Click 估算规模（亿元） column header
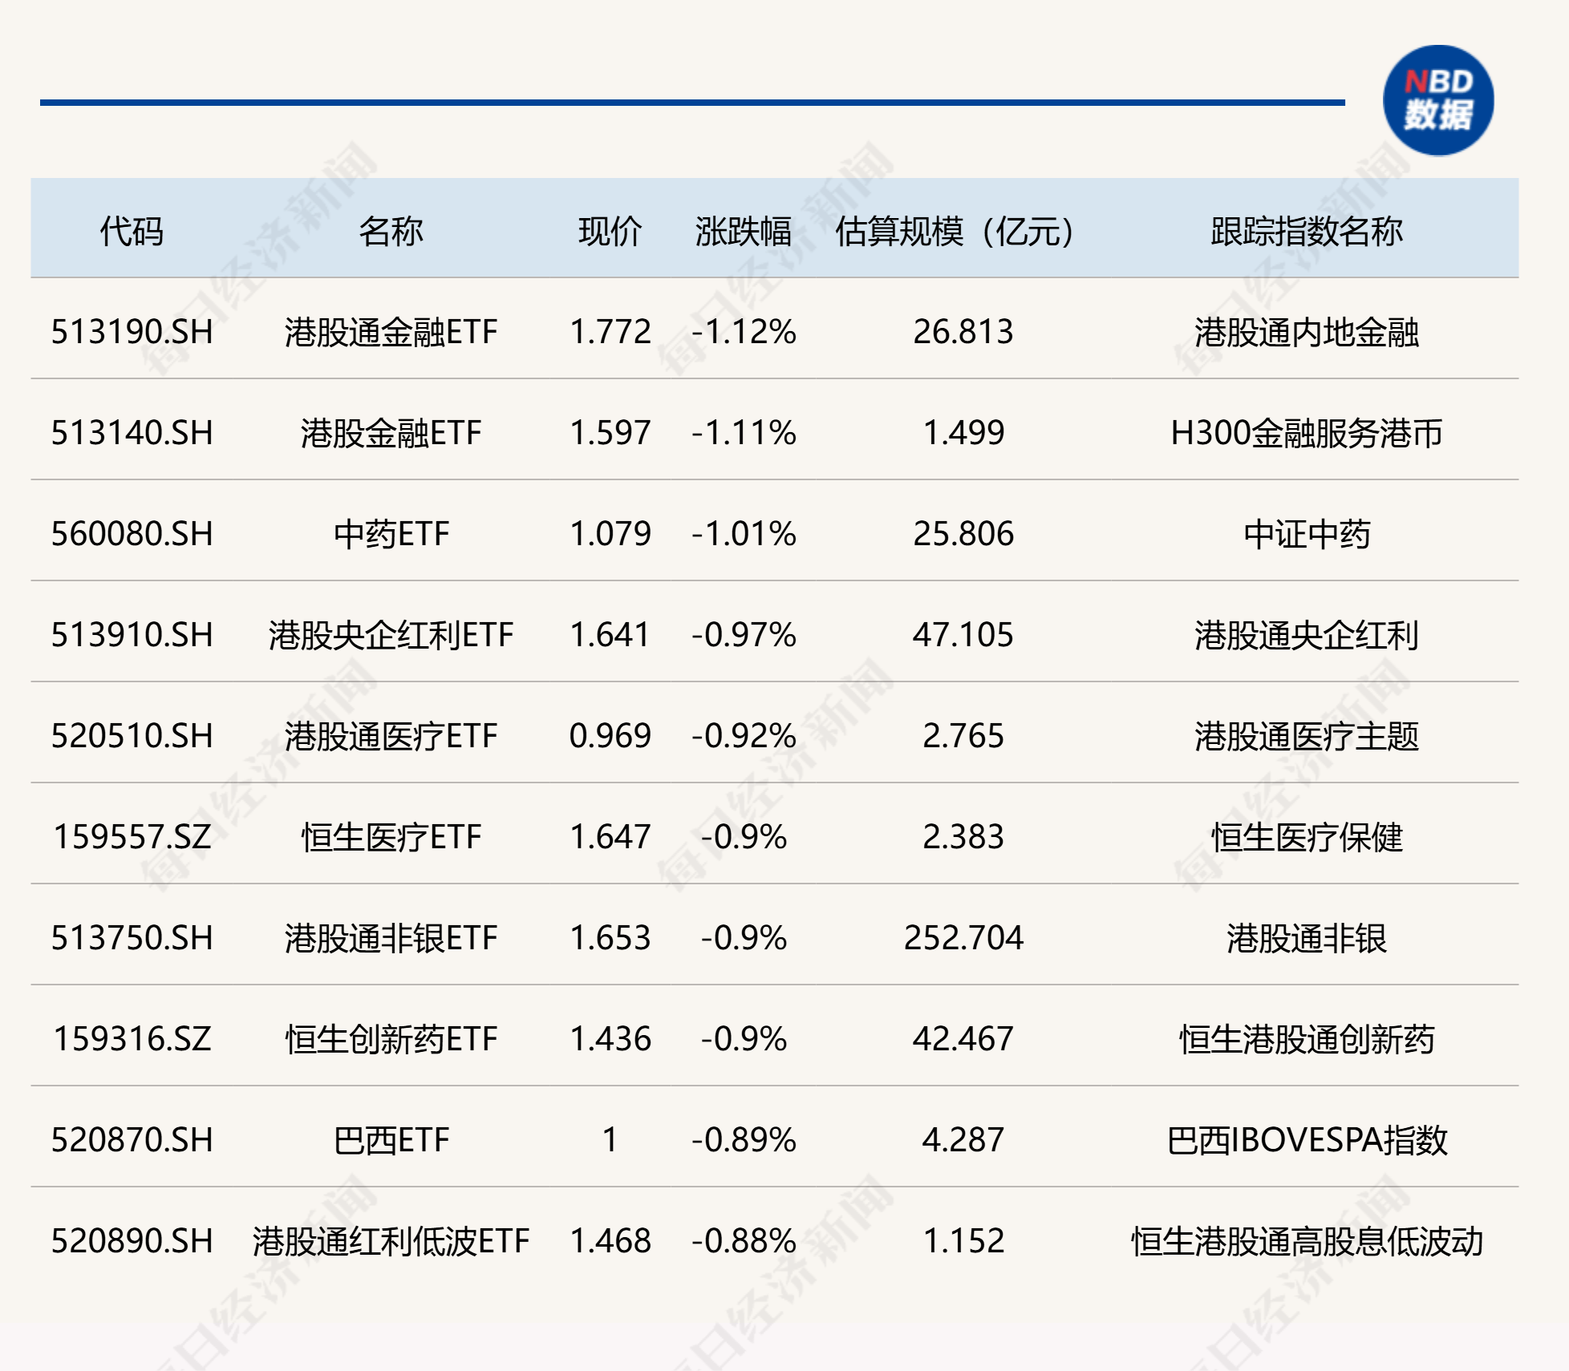Image resolution: width=1569 pixels, height=1371 pixels. click(x=955, y=232)
